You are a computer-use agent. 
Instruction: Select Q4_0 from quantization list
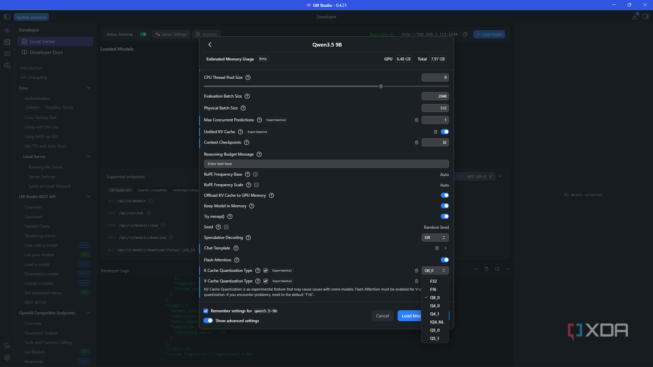pyautogui.click(x=435, y=306)
